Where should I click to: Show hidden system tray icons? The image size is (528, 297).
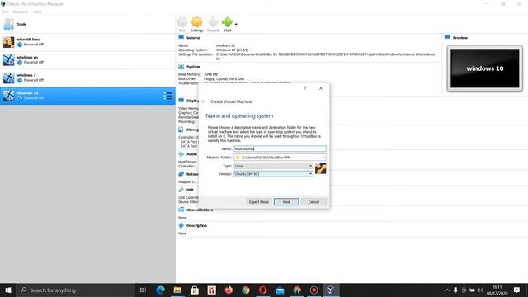(447, 290)
